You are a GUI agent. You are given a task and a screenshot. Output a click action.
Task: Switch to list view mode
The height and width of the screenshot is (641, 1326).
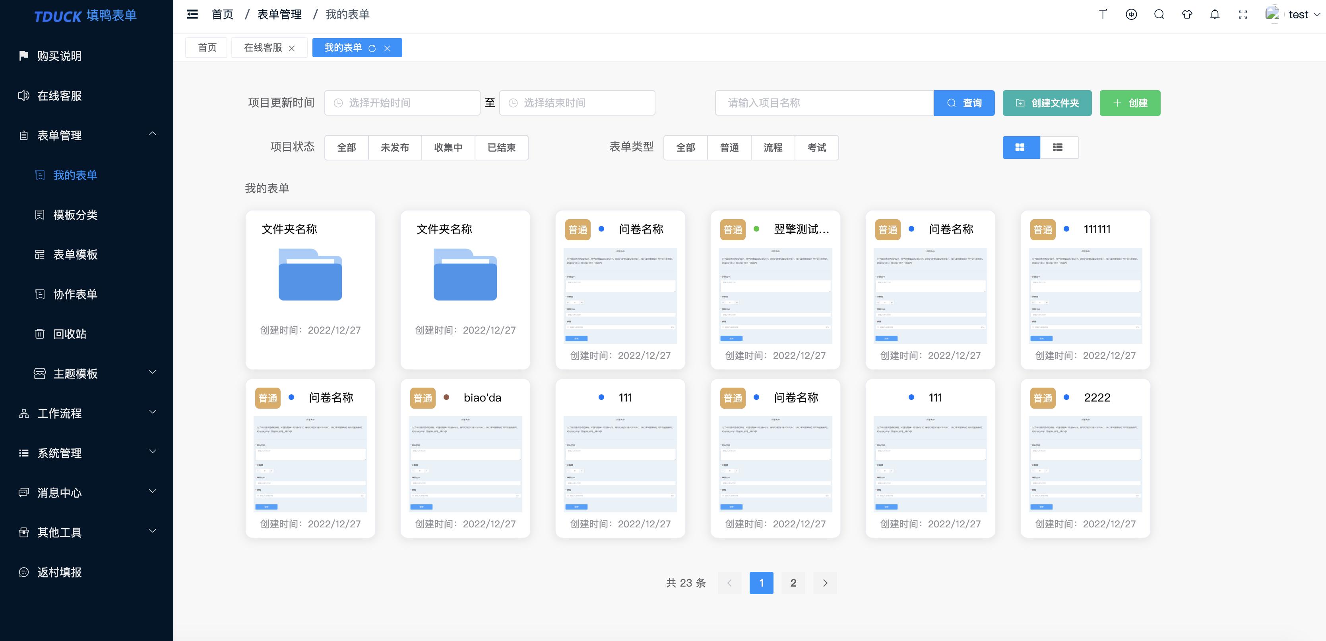1059,148
